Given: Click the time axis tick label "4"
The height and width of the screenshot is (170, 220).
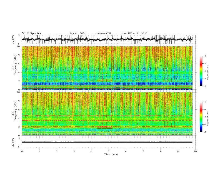Looking at the screenshot, I should 91,151.
